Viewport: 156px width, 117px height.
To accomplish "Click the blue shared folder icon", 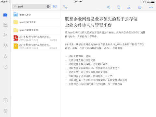I will tap(16, 14).
